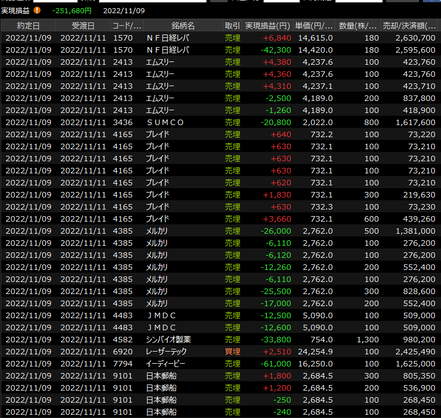Image resolution: width=441 pixels, height=418 pixels.
Task: Select the シンバイオ製薬 row name
Action: click(x=168, y=340)
